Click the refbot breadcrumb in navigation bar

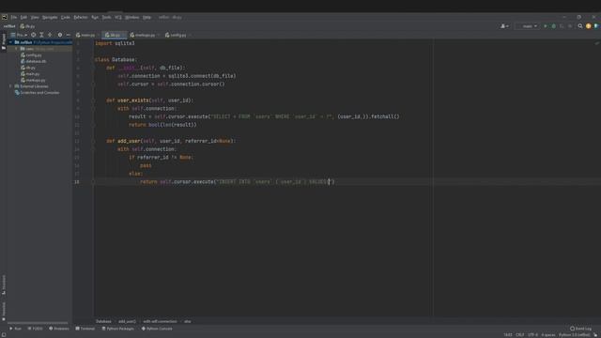click(x=9, y=26)
